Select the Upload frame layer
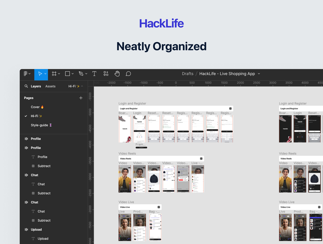The width and height of the screenshot is (323, 244). point(36,229)
